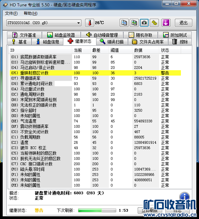The width and height of the screenshot is (199, 219).
Task: Click the 警告 status in row 05
Action: pos(165,73)
